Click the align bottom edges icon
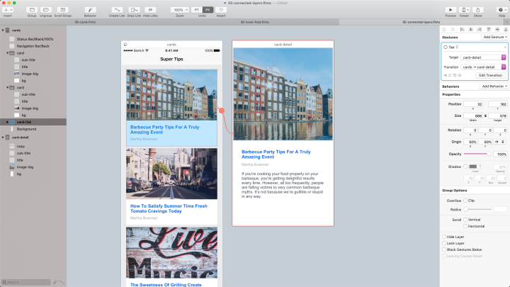The image size is (510, 287). click(x=506, y=29)
